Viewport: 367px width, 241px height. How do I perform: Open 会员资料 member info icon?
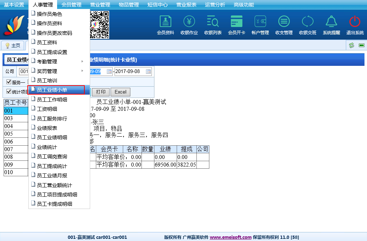coord(166,22)
